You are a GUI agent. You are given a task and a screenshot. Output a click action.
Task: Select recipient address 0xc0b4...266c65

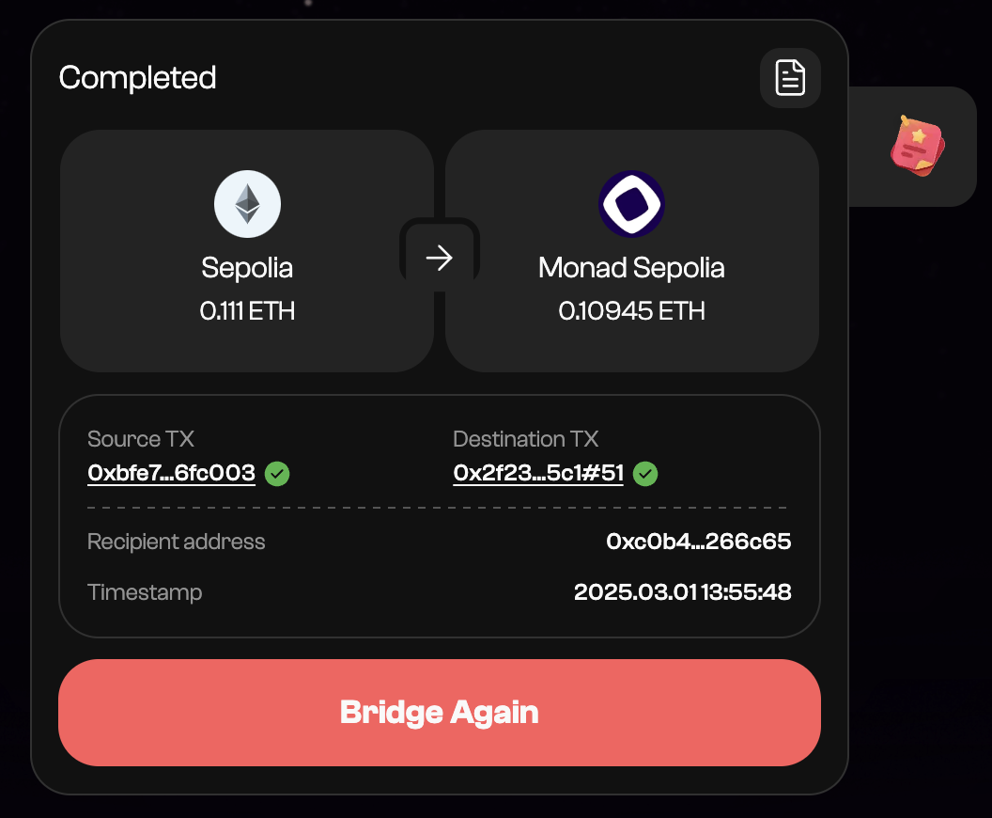698,542
